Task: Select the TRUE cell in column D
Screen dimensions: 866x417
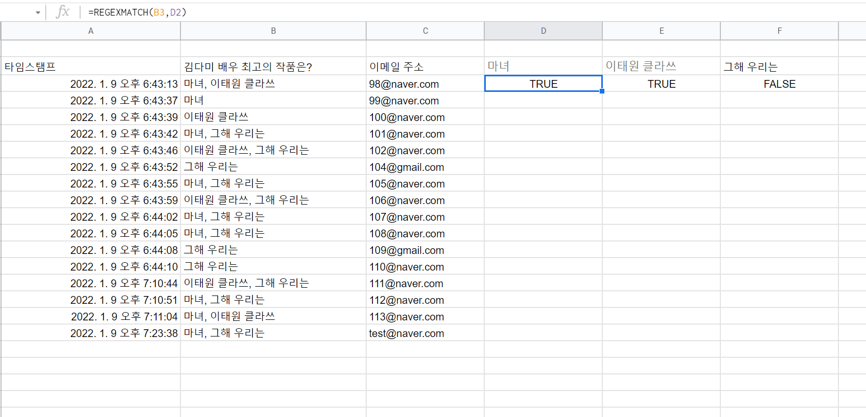Action: (543, 84)
